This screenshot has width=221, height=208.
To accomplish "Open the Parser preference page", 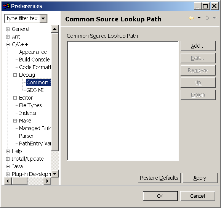I will [26, 136].
